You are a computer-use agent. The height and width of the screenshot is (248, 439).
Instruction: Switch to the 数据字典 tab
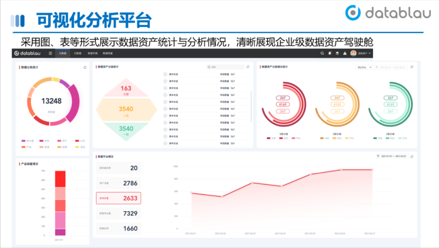tap(93, 53)
